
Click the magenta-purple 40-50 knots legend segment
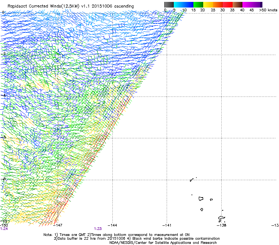[x=251, y=5]
